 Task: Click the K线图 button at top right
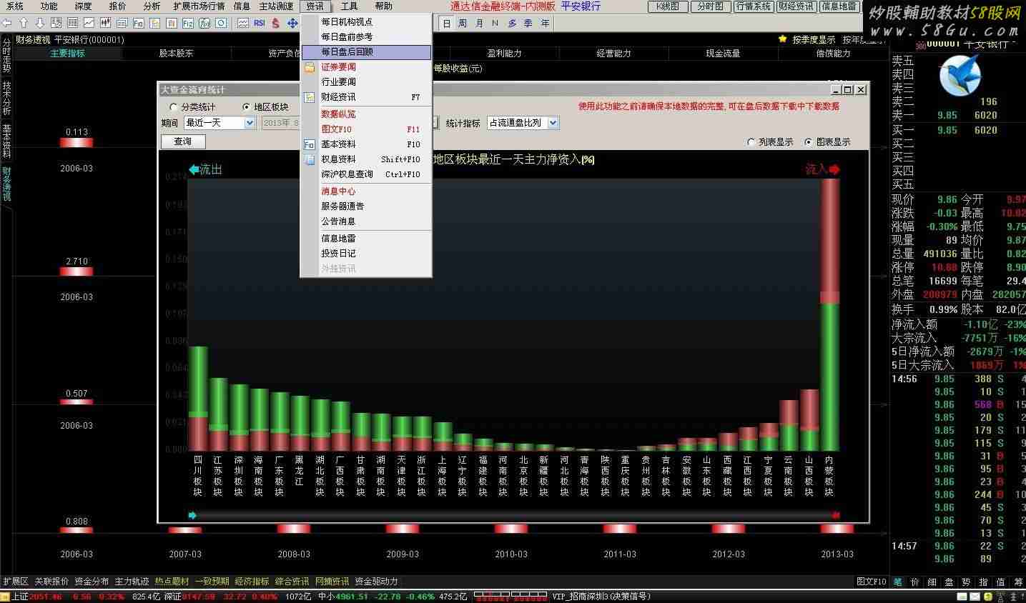pos(669,6)
